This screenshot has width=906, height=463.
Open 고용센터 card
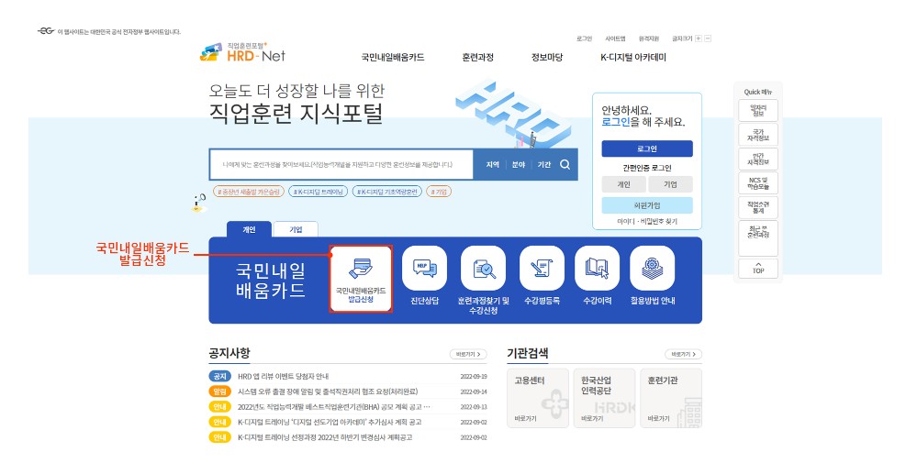[538, 398]
